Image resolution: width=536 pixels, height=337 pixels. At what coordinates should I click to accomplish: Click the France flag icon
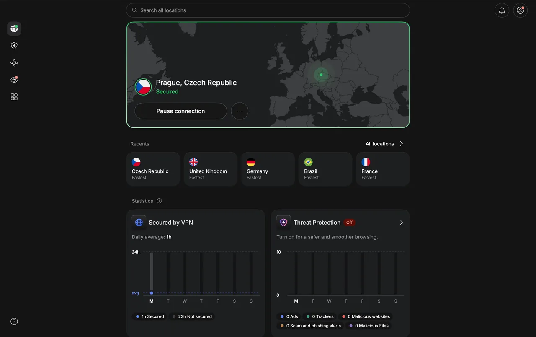click(366, 162)
